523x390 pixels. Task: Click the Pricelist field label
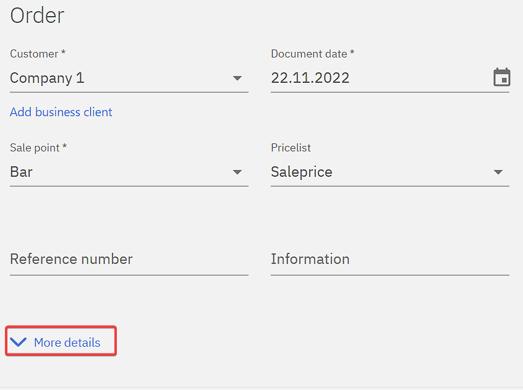291,148
